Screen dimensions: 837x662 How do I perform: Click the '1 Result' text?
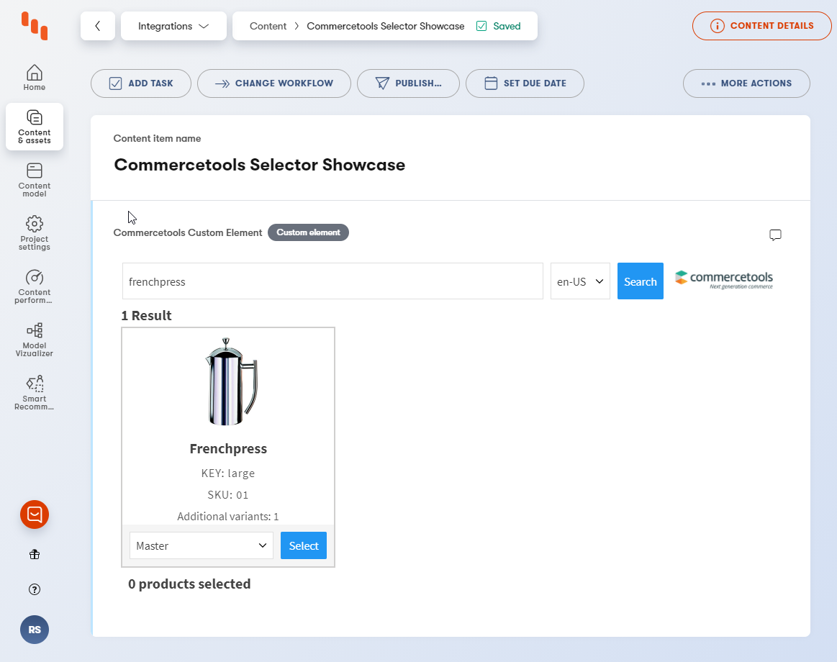pyautogui.click(x=146, y=315)
